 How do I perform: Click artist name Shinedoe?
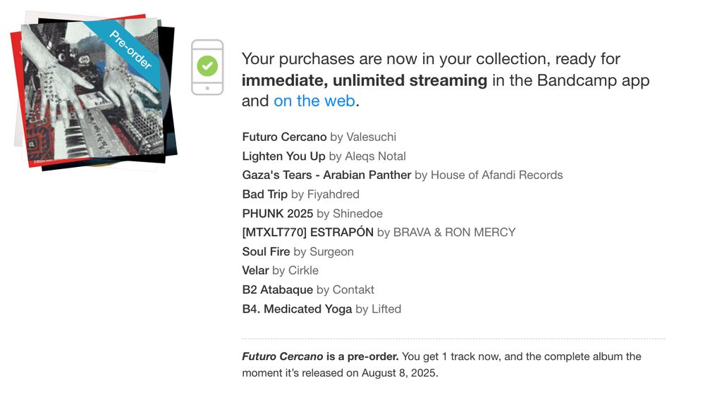[357, 213]
